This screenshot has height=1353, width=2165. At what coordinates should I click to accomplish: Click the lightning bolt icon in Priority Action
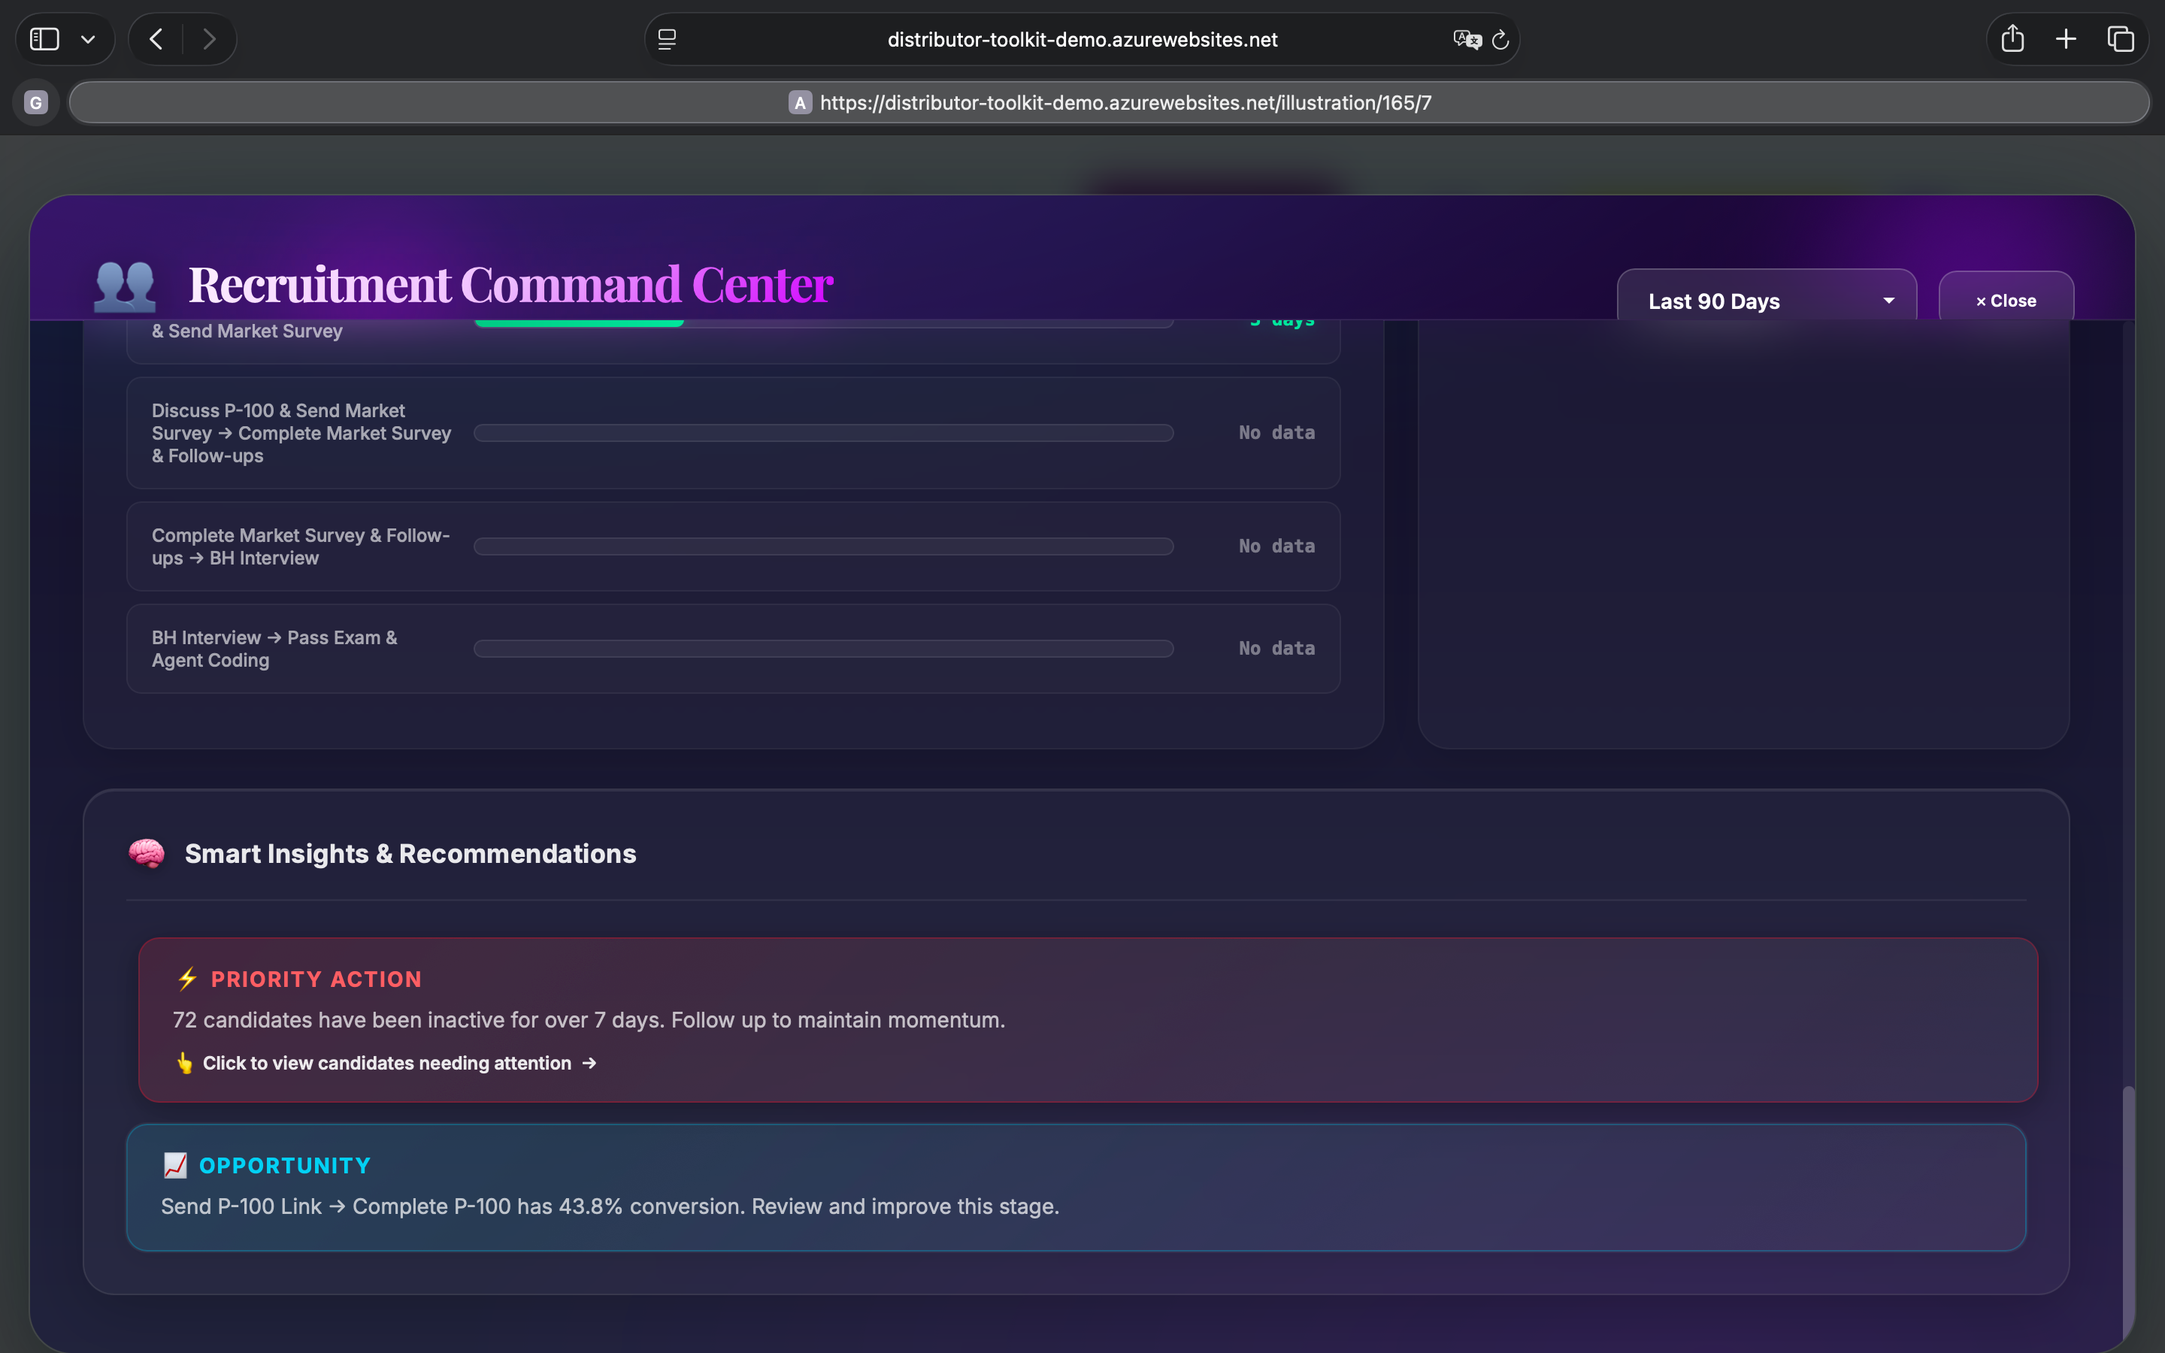pyautogui.click(x=186, y=978)
